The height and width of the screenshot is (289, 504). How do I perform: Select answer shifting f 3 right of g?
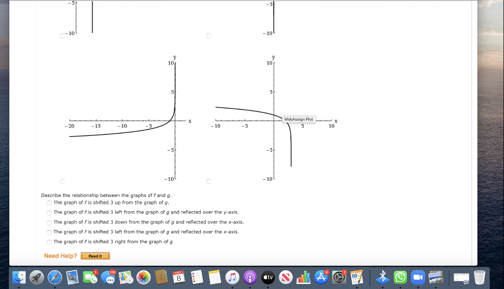(x=49, y=242)
